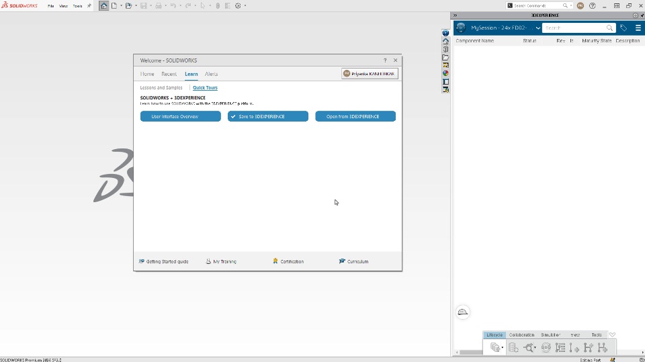Open the Help question mark in title bar
The width and height of the screenshot is (645, 362).
tap(593, 6)
